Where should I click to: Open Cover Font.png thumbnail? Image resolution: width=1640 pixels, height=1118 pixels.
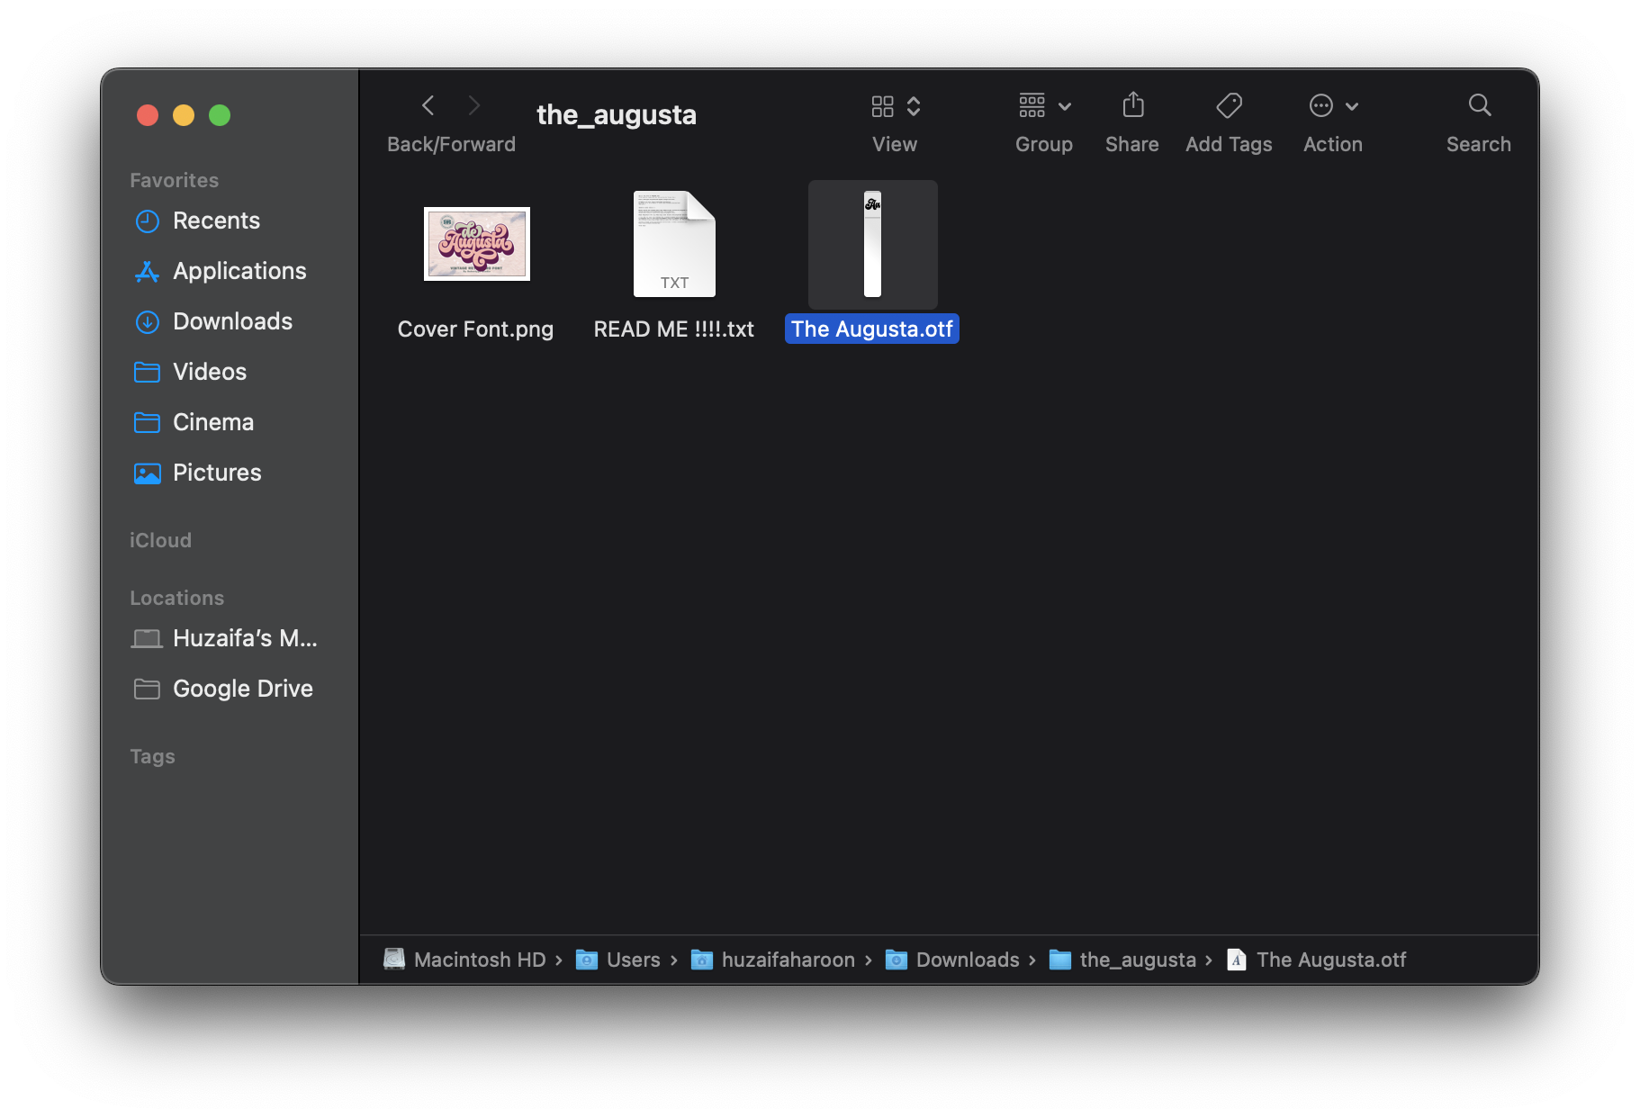(476, 244)
